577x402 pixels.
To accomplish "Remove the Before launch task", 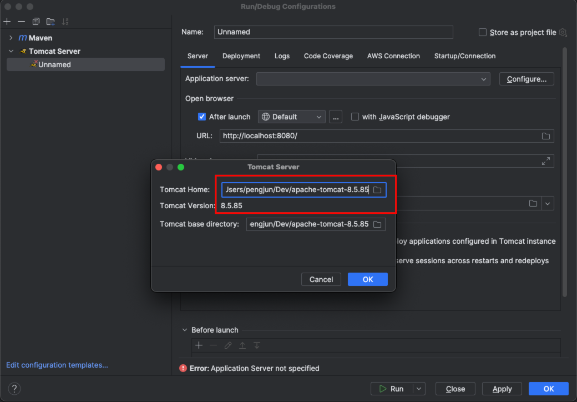I will click(214, 345).
